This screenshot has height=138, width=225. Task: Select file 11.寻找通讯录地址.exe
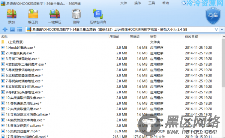24,103
